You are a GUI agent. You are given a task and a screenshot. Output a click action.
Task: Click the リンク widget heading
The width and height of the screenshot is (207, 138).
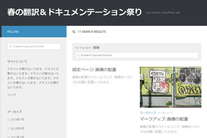click(12, 95)
